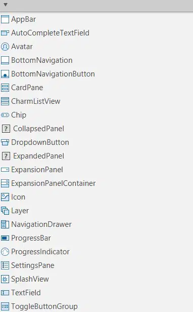193x312 pixels.
Task: Select the Chip component icon
Action: tap(5, 115)
